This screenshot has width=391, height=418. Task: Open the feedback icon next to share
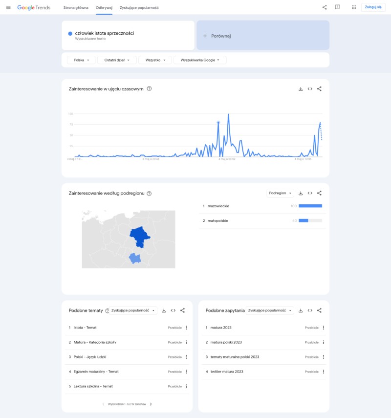337,8
